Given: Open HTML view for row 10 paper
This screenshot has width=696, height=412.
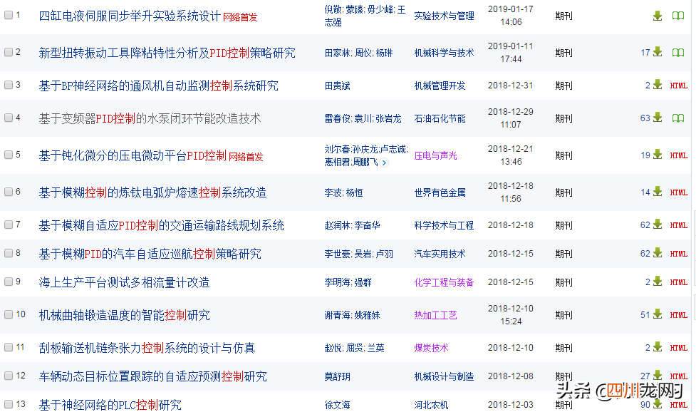Looking at the screenshot, I should point(679,315).
